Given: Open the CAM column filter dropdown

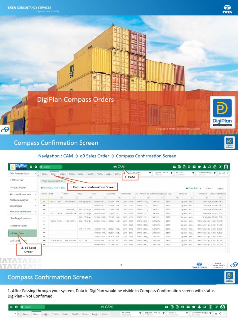Looking at the screenshot, I should [62, 197].
